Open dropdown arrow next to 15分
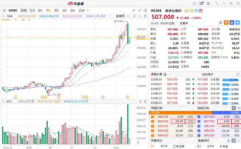Image resolution: width=241 pixels, height=149 pixels. 88,11
